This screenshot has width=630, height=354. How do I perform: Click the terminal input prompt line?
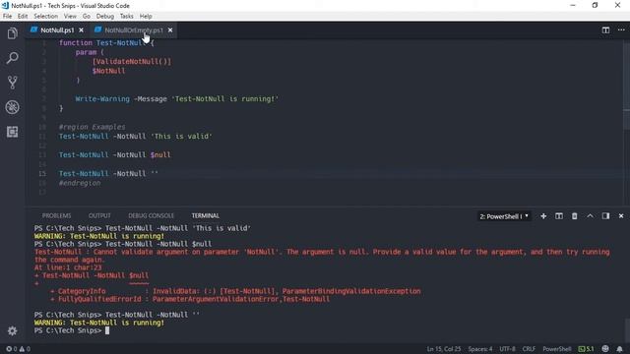coord(72,330)
